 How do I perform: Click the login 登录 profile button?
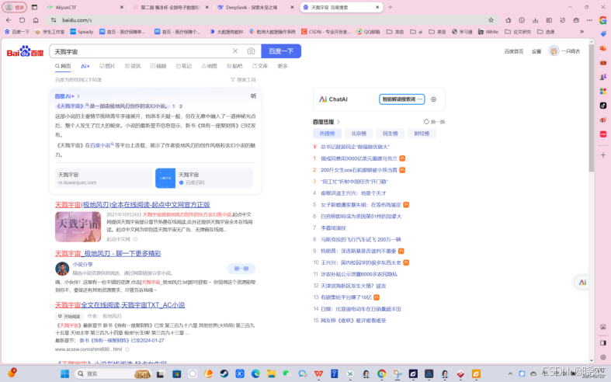(x=15, y=7)
